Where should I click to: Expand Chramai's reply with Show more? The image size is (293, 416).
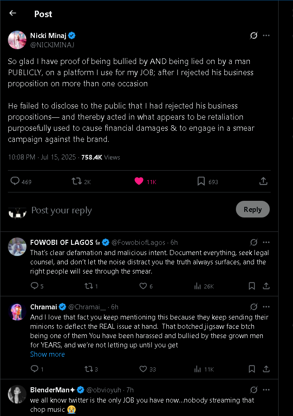(47, 354)
